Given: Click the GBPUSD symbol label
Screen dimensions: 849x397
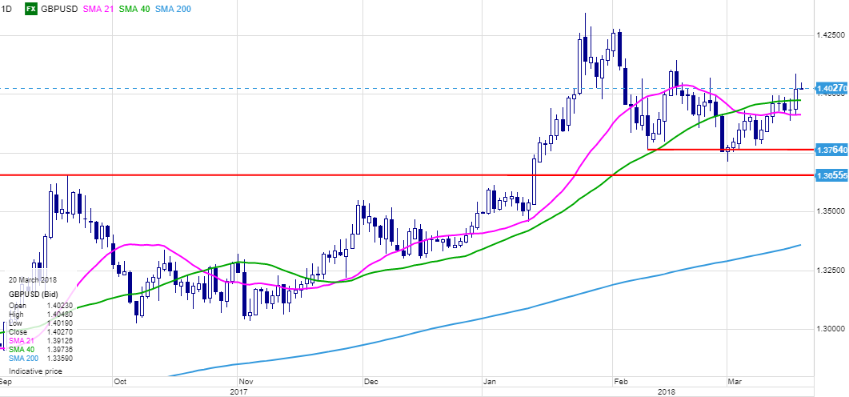Looking at the screenshot, I should (59, 9).
